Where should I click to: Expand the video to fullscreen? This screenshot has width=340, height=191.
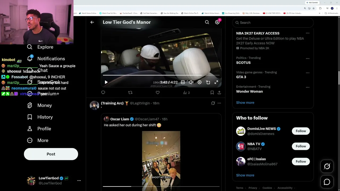tap(216, 82)
